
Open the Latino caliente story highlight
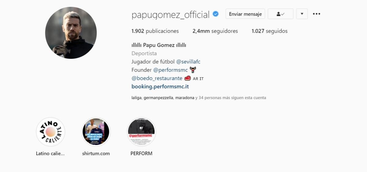[x=50, y=132]
